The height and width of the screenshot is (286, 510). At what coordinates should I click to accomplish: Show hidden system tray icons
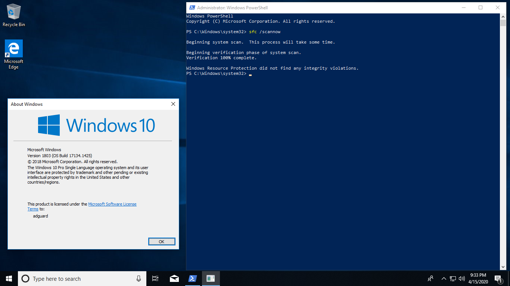pos(444,279)
